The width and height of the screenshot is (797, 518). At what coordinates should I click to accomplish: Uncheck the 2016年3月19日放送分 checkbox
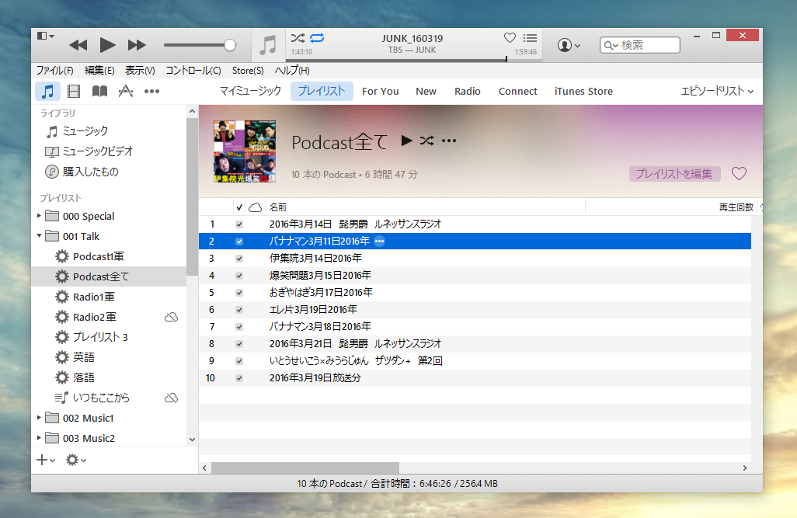click(239, 378)
